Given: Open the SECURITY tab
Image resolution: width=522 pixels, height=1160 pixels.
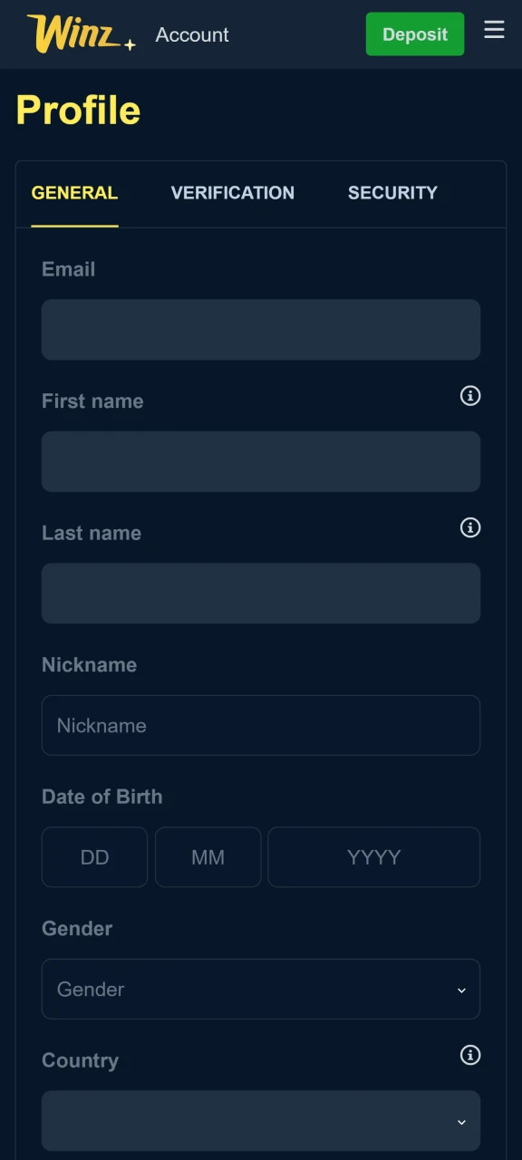Looking at the screenshot, I should (392, 193).
